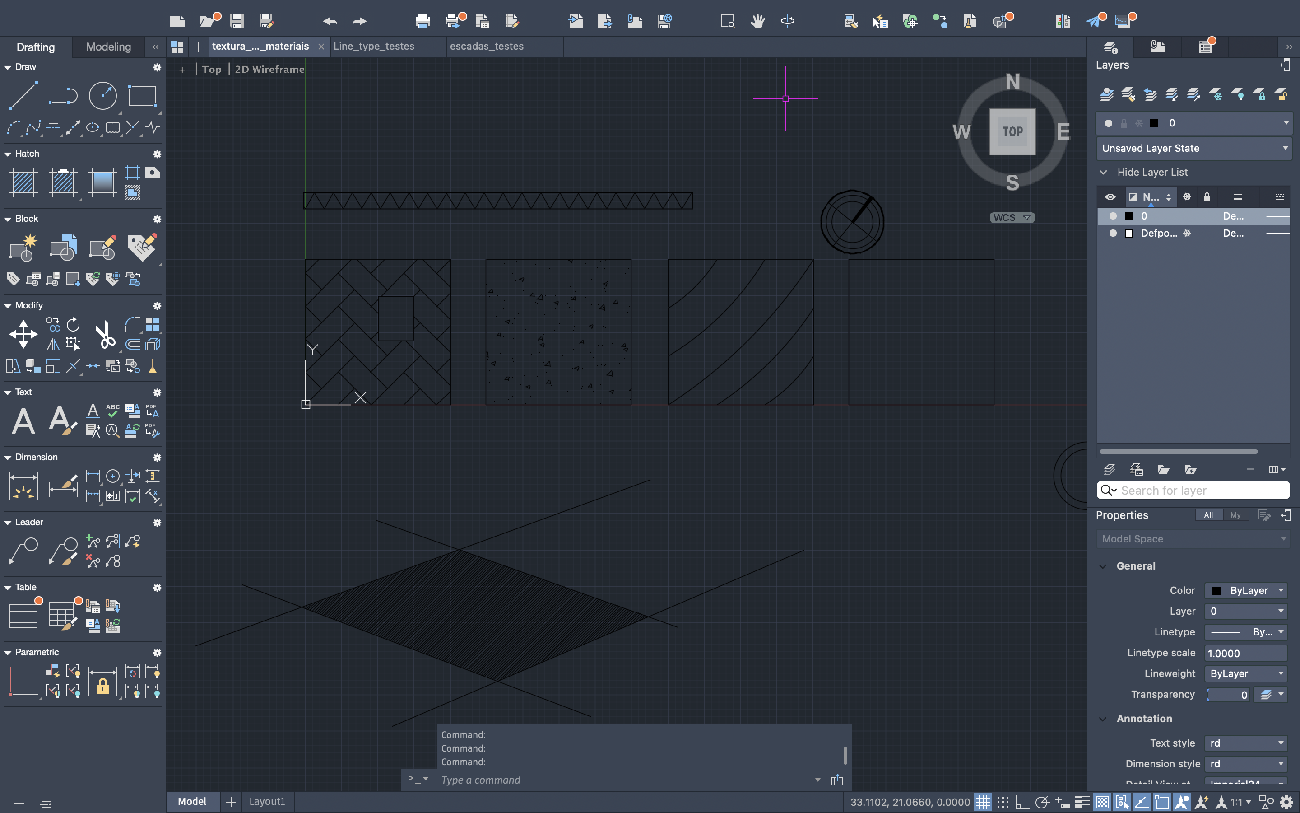Switch to the Layout1 tab
Viewport: 1300px width, 813px height.
tap(267, 801)
